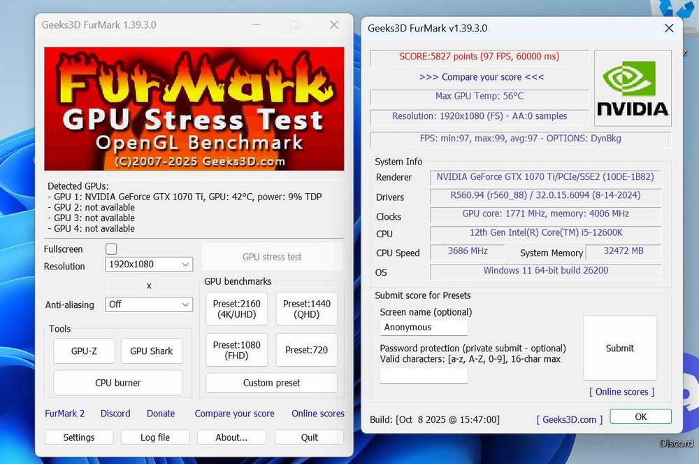Click the password protection input field
The width and height of the screenshot is (699, 464).
[x=424, y=376]
